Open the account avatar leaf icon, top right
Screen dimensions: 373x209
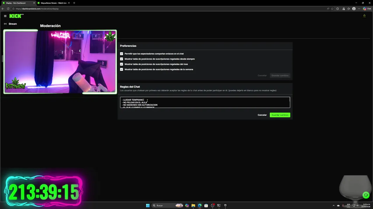[364, 16]
